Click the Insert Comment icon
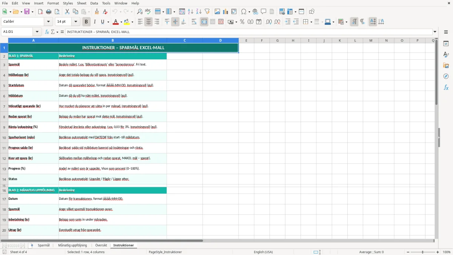This screenshot has width=453, height=255. tap(264, 12)
